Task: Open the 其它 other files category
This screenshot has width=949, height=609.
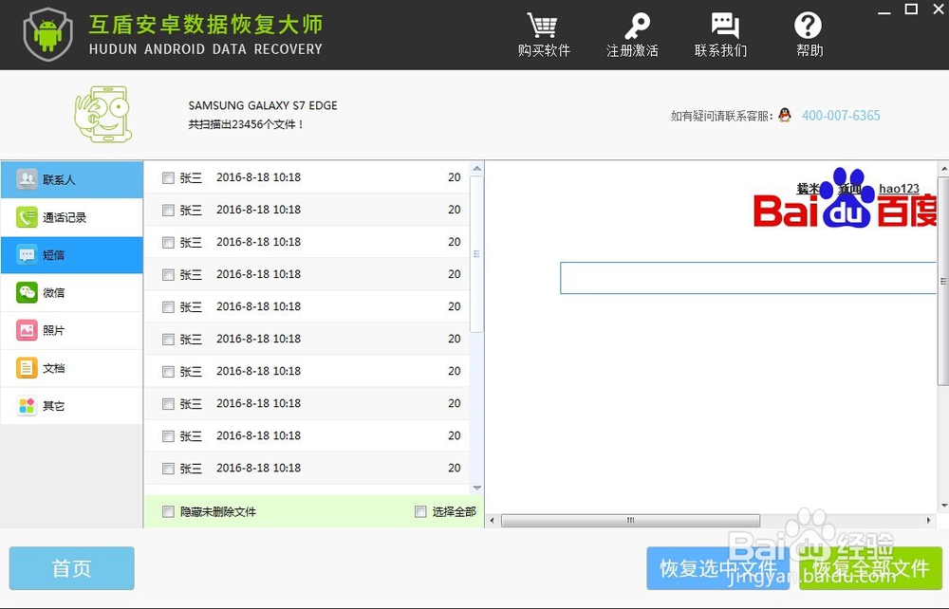Action: (x=71, y=406)
